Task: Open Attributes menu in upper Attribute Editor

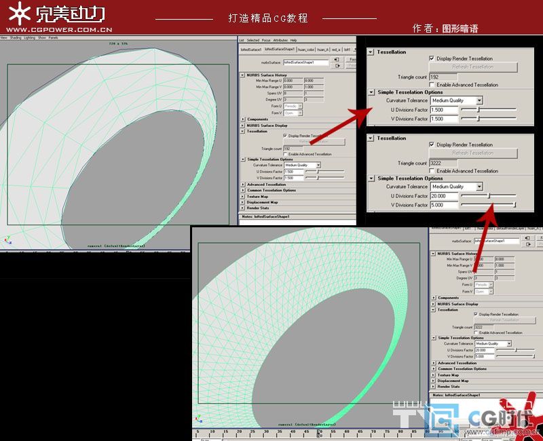Action: click(x=280, y=41)
